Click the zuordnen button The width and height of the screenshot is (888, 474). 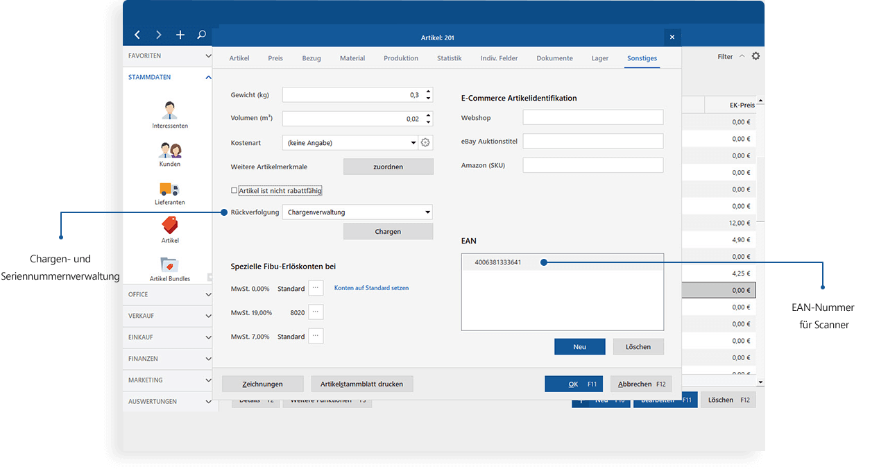[388, 167]
